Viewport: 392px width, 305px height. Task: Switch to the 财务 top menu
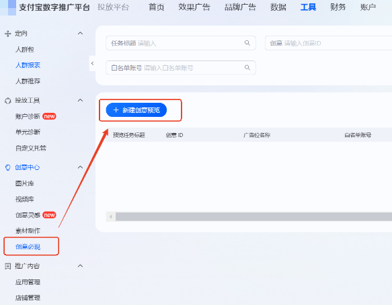[338, 7]
